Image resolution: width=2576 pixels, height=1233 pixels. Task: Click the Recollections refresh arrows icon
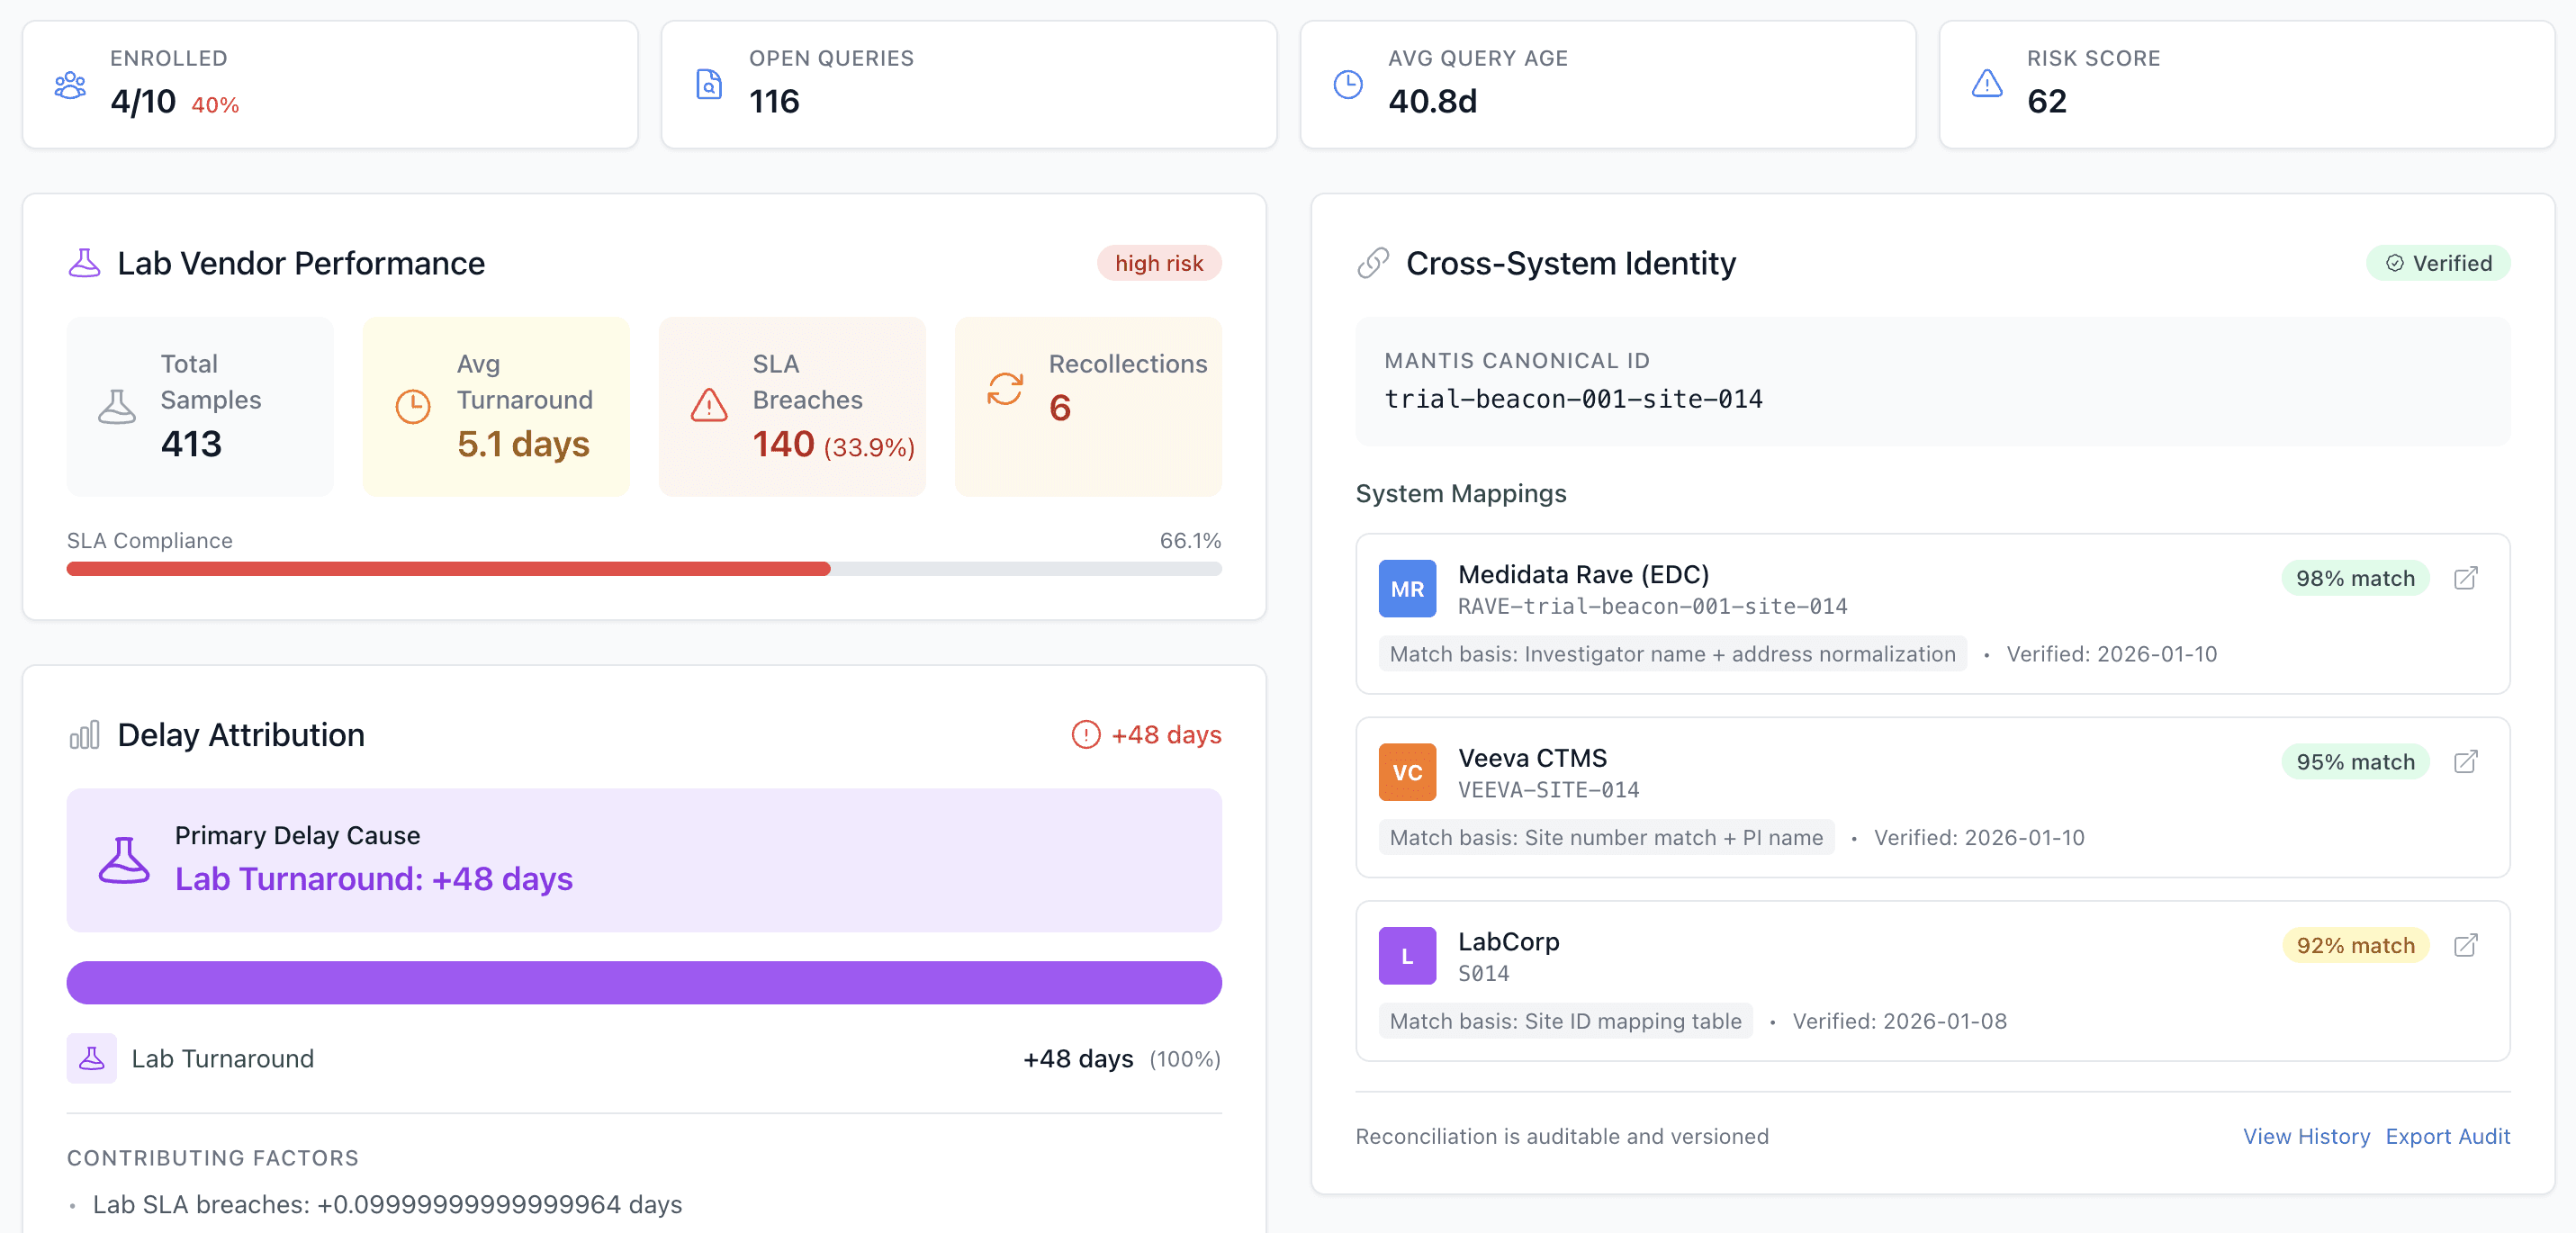[x=1005, y=389]
